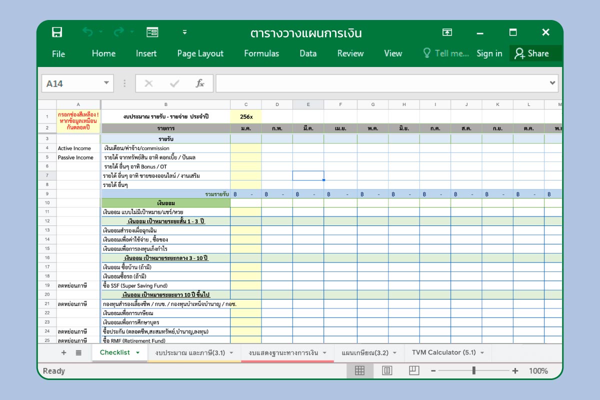Click the Redo icon
600x400 pixels.
pyautogui.click(x=119, y=32)
